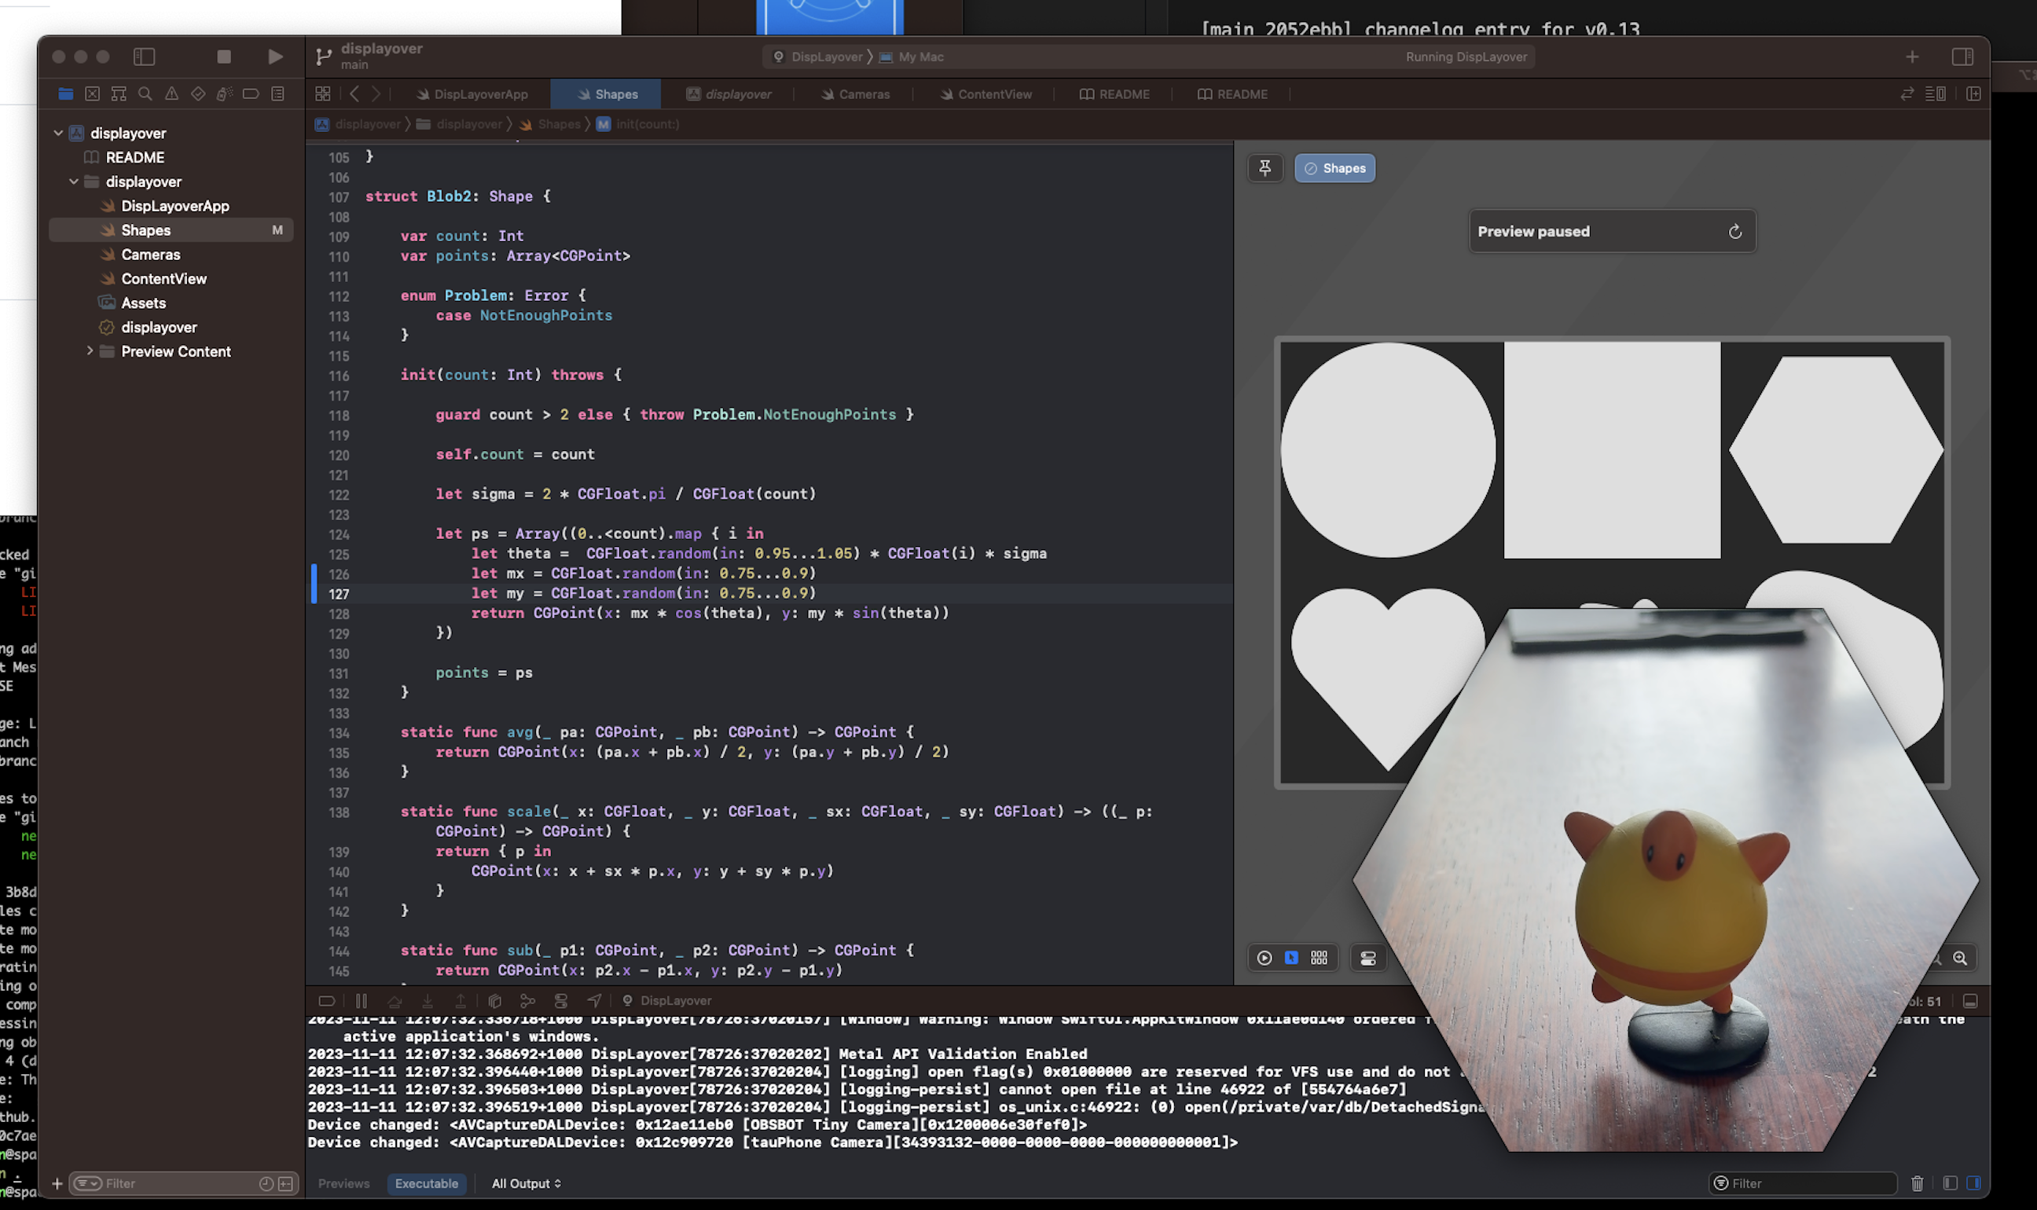Enable live preview with the play icon

1263,957
